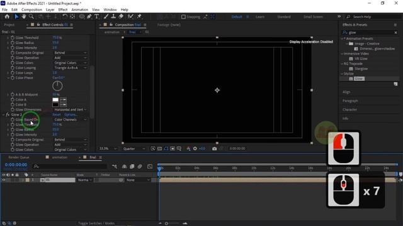
Task: Click Toggle Switches / Modes button
Action: tap(96, 223)
